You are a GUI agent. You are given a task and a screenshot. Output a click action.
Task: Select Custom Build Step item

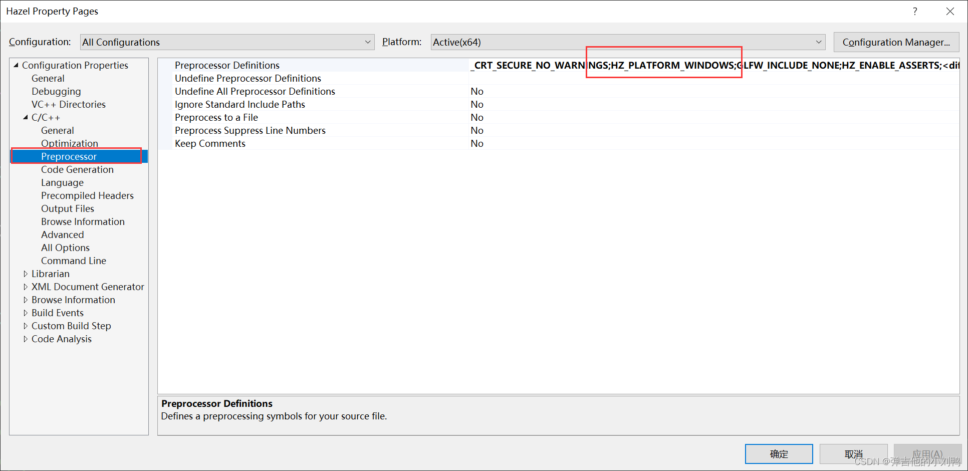pyautogui.click(x=71, y=326)
